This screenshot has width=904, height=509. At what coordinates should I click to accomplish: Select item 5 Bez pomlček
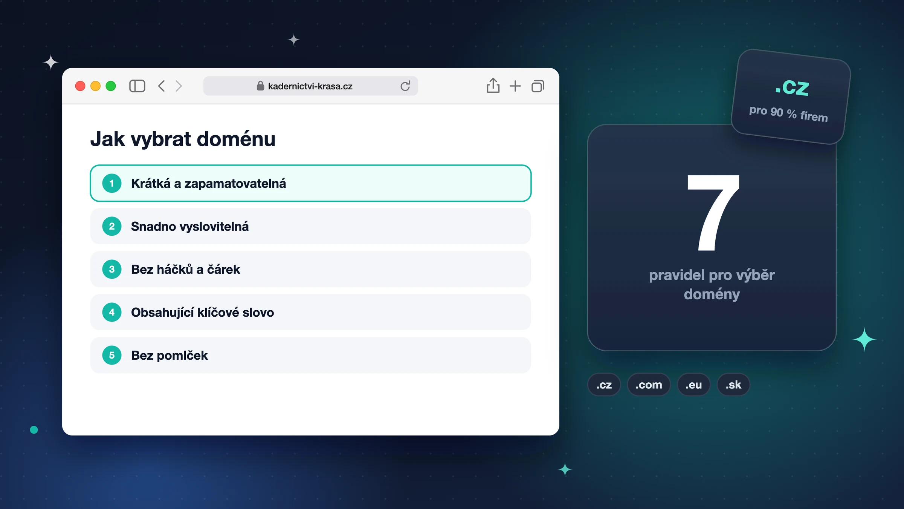pos(311,355)
